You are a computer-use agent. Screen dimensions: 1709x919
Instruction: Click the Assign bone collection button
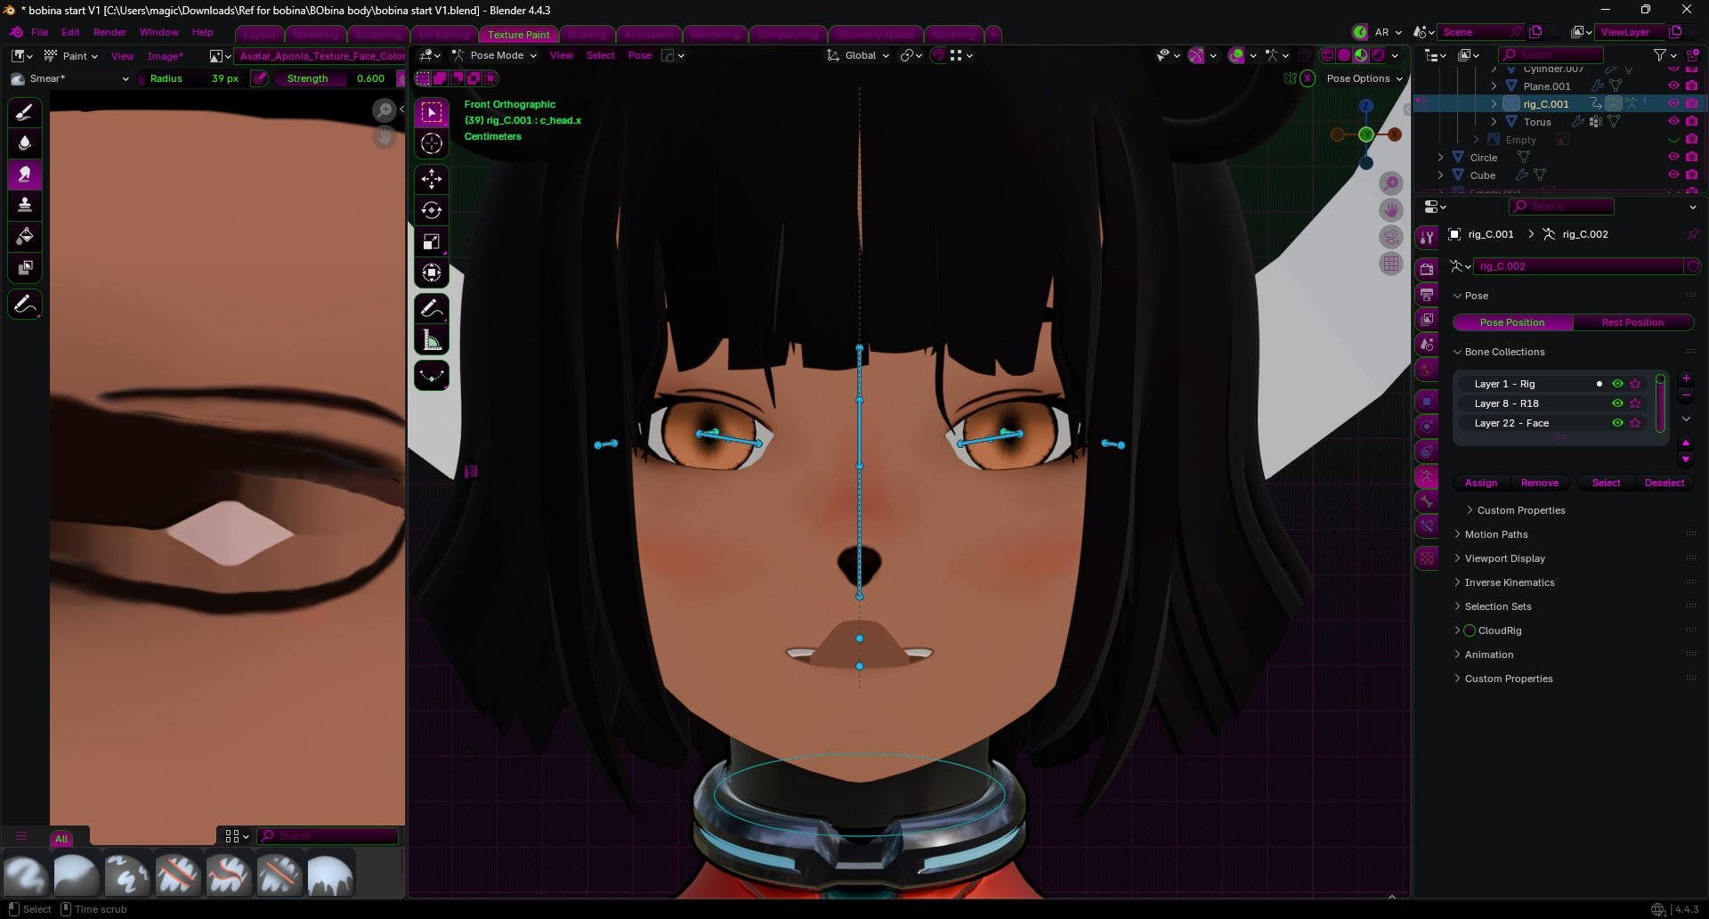coord(1481,483)
